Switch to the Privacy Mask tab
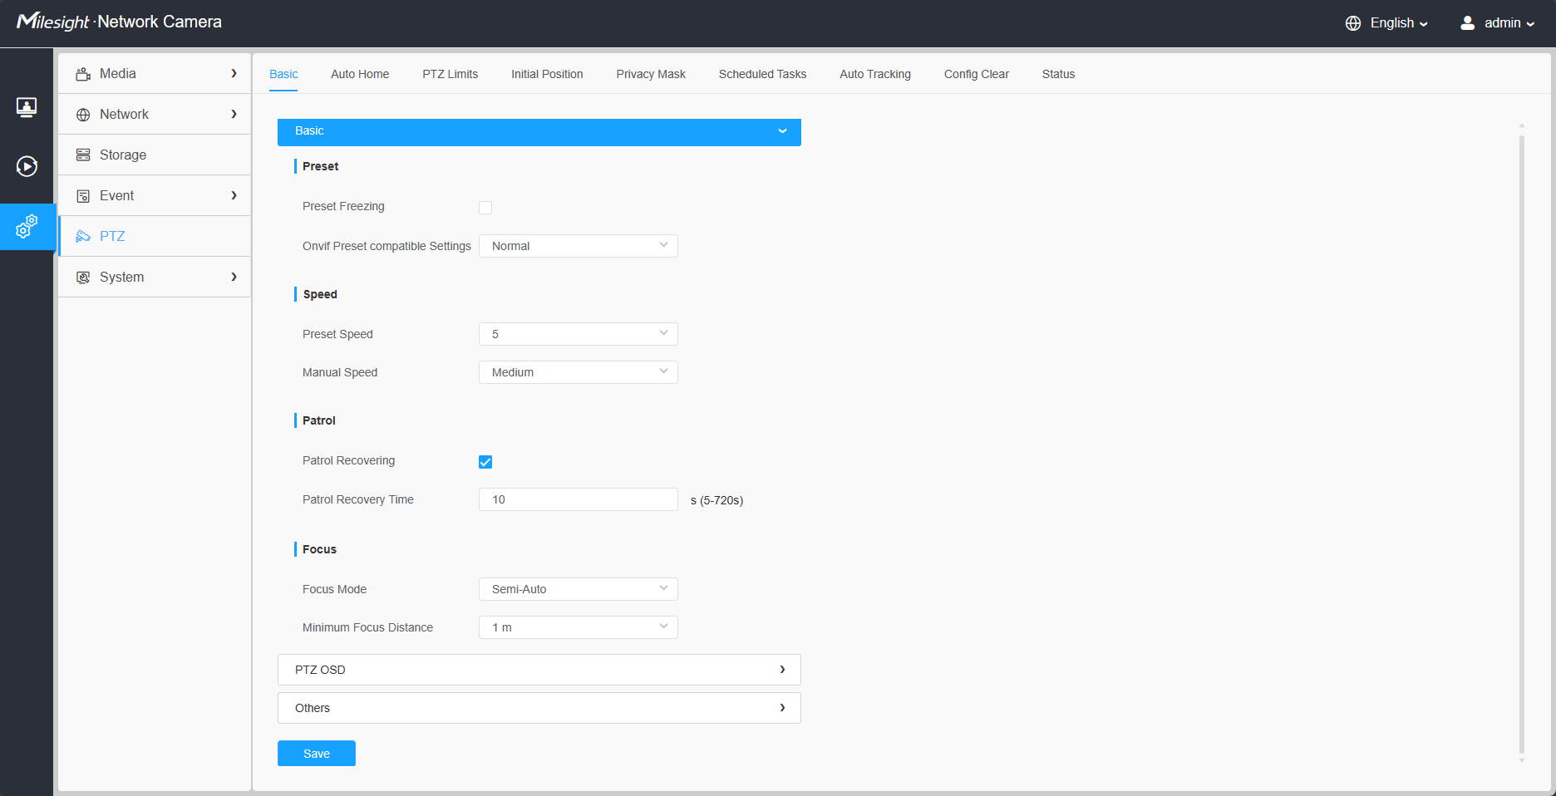 651,74
